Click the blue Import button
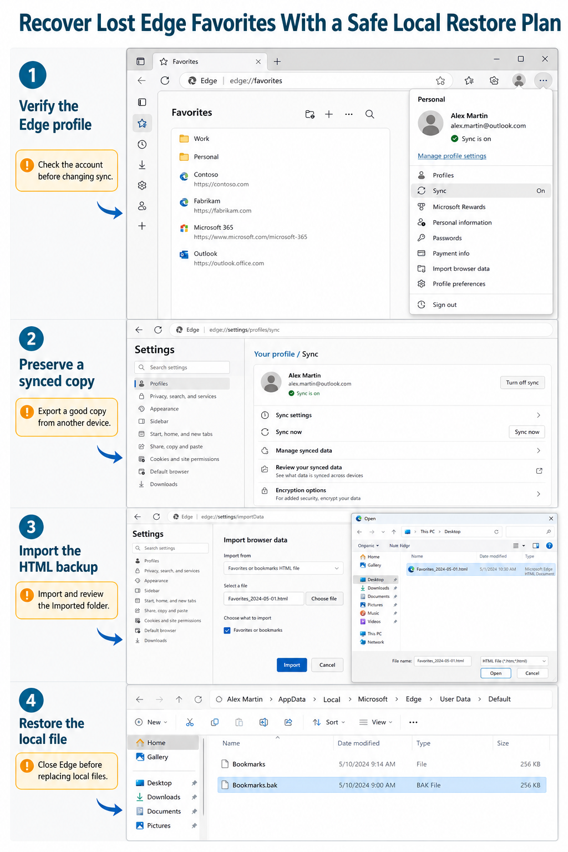The image size is (568, 852). click(292, 665)
